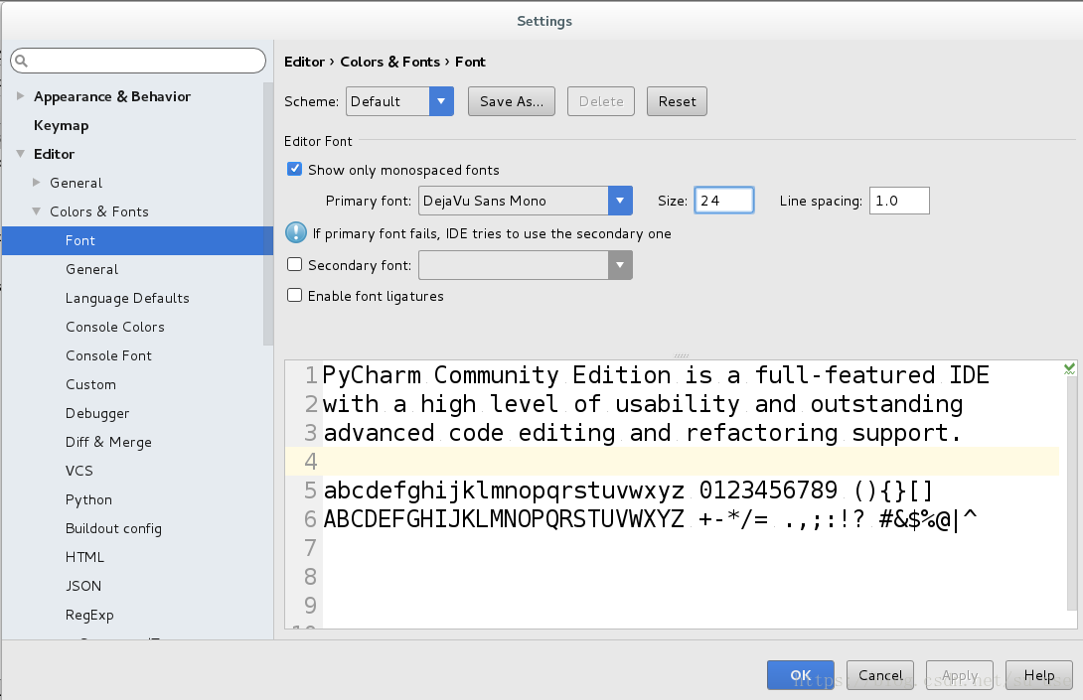Open Custom color settings
Image resolution: width=1083 pixels, height=700 pixels.
pos(90,384)
